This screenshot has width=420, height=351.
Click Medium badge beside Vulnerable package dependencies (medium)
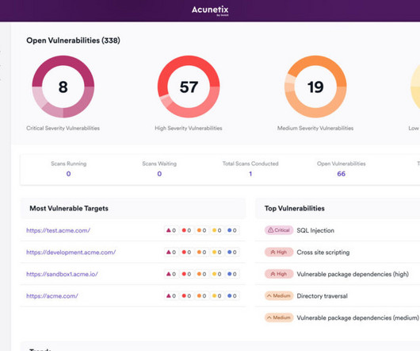pos(279,318)
